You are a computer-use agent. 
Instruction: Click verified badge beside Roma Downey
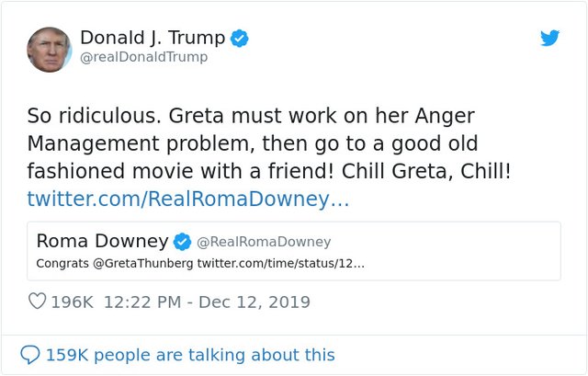tap(183, 242)
